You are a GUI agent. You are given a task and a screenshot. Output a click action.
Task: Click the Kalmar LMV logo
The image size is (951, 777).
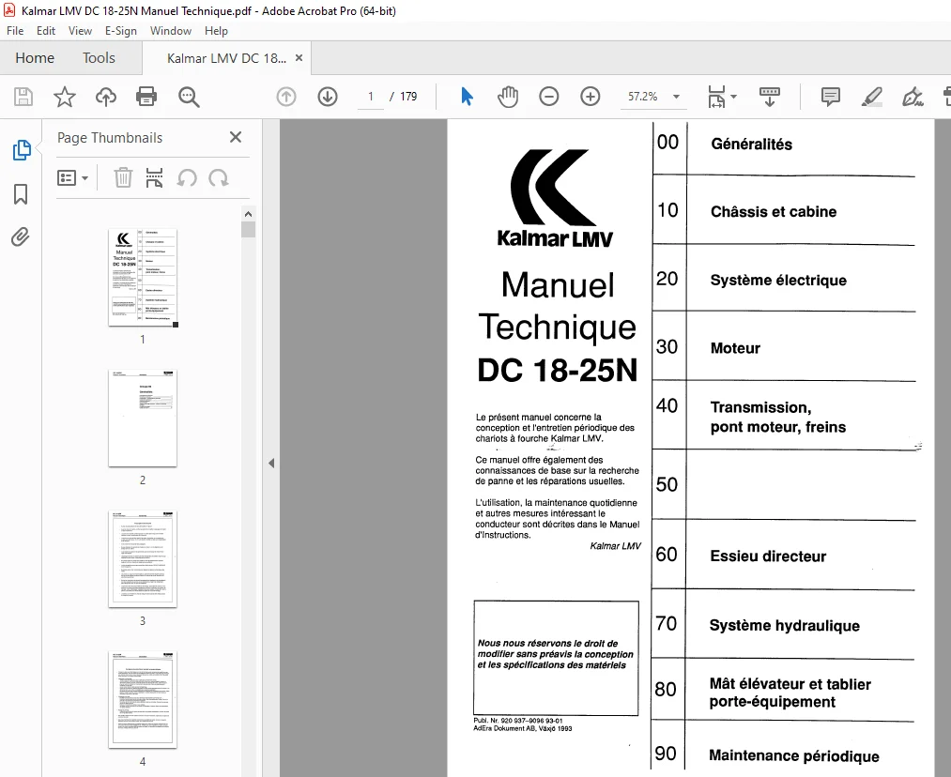coord(555,198)
